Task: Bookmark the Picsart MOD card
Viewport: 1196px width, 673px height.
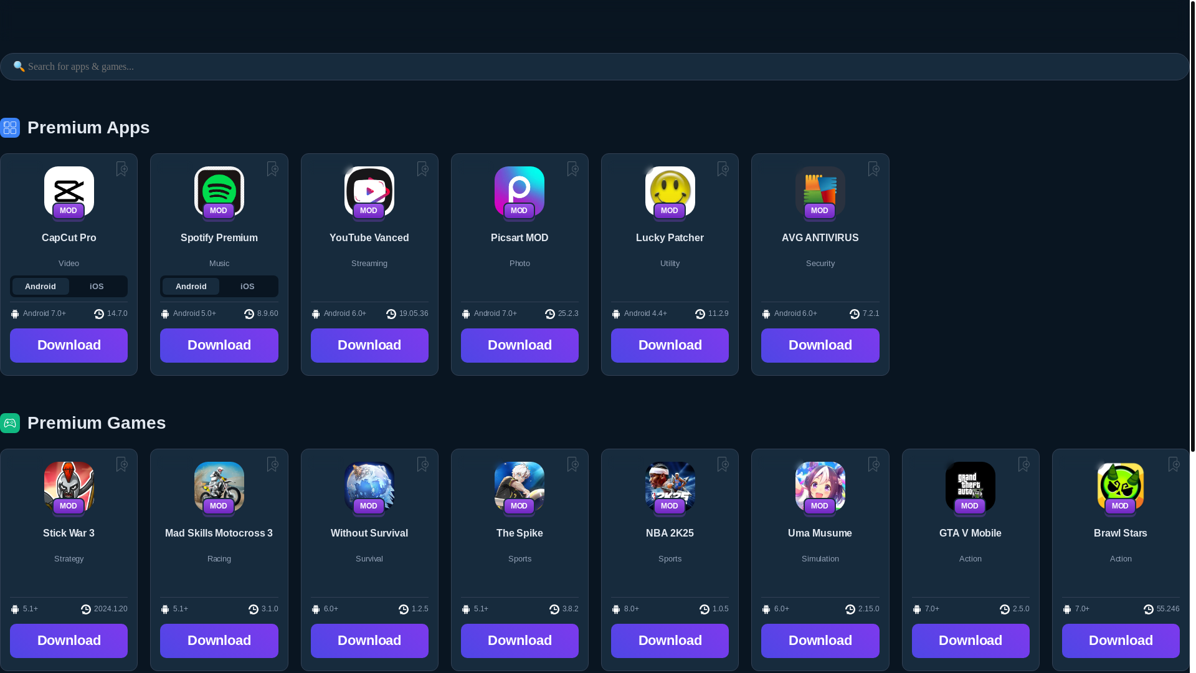Action: 573,169
